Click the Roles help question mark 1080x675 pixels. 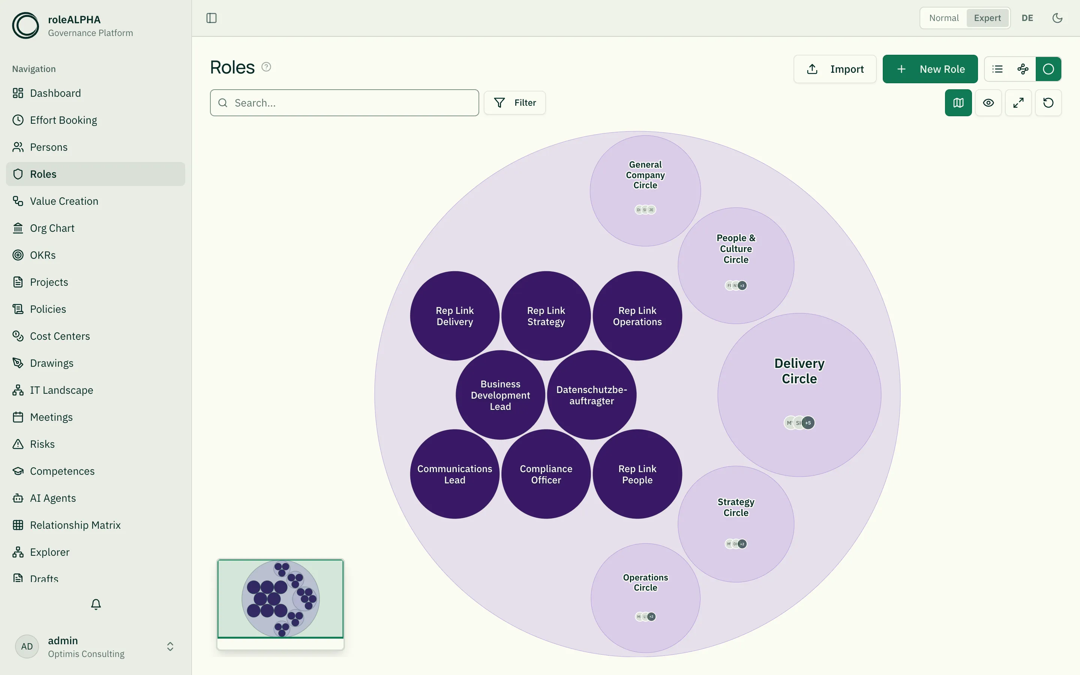coord(266,67)
